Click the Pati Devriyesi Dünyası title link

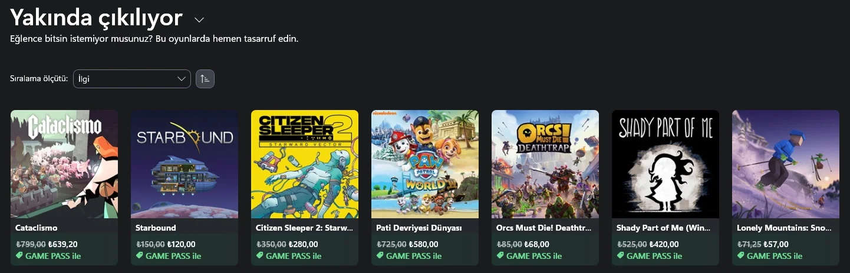pos(419,228)
